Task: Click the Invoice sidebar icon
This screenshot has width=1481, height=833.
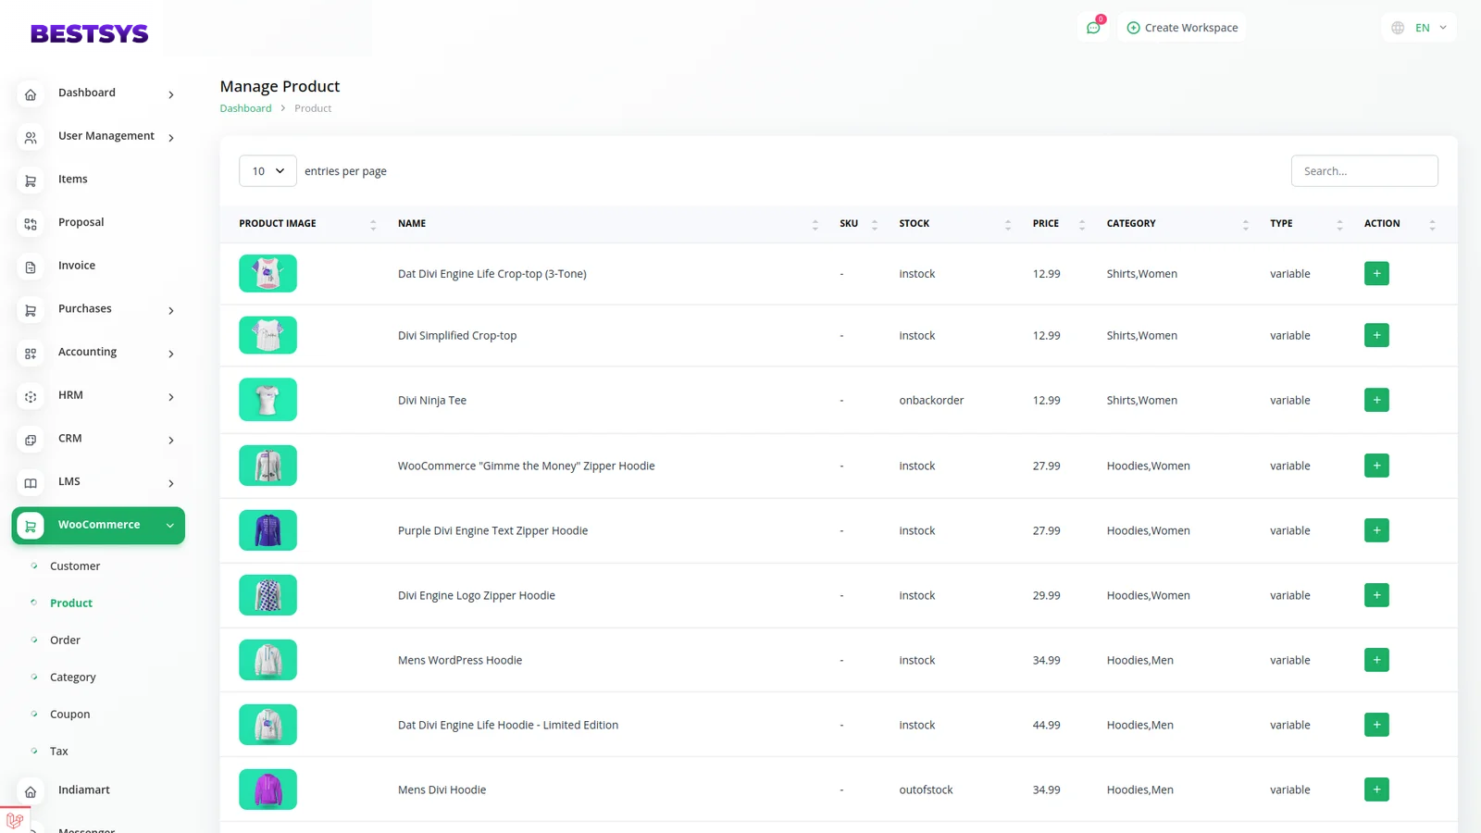Action: click(31, 267)
